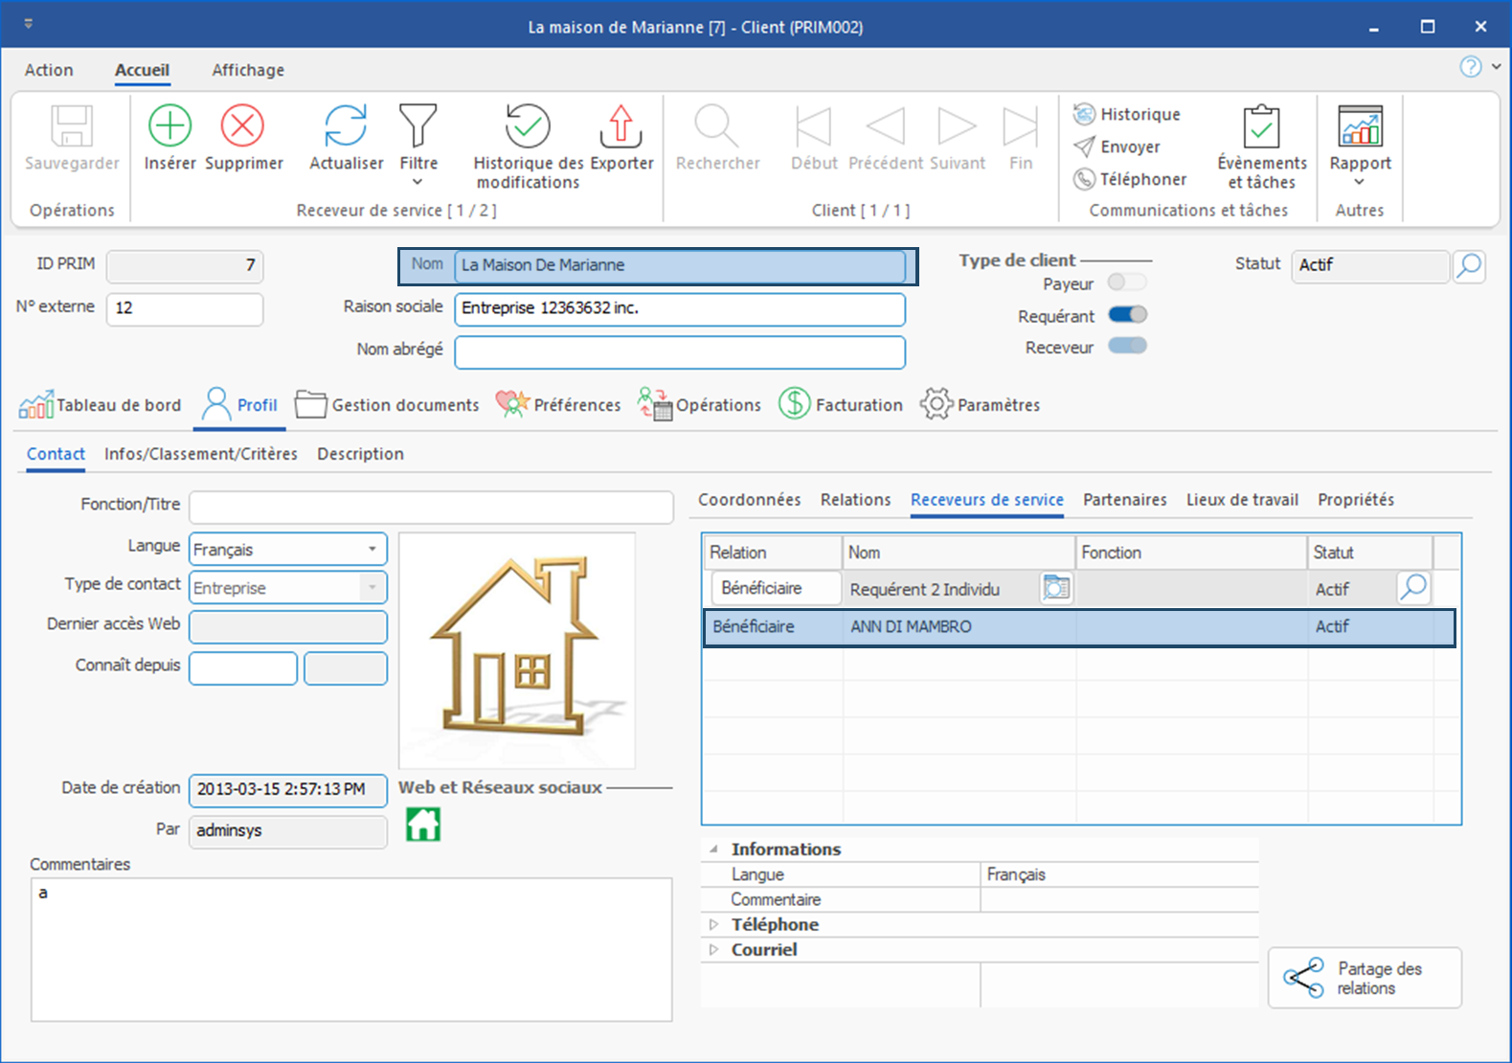Refresh data with the Actualiser icon
Viewport: 1512px width, 1063px height.
[x=346, y=126]
